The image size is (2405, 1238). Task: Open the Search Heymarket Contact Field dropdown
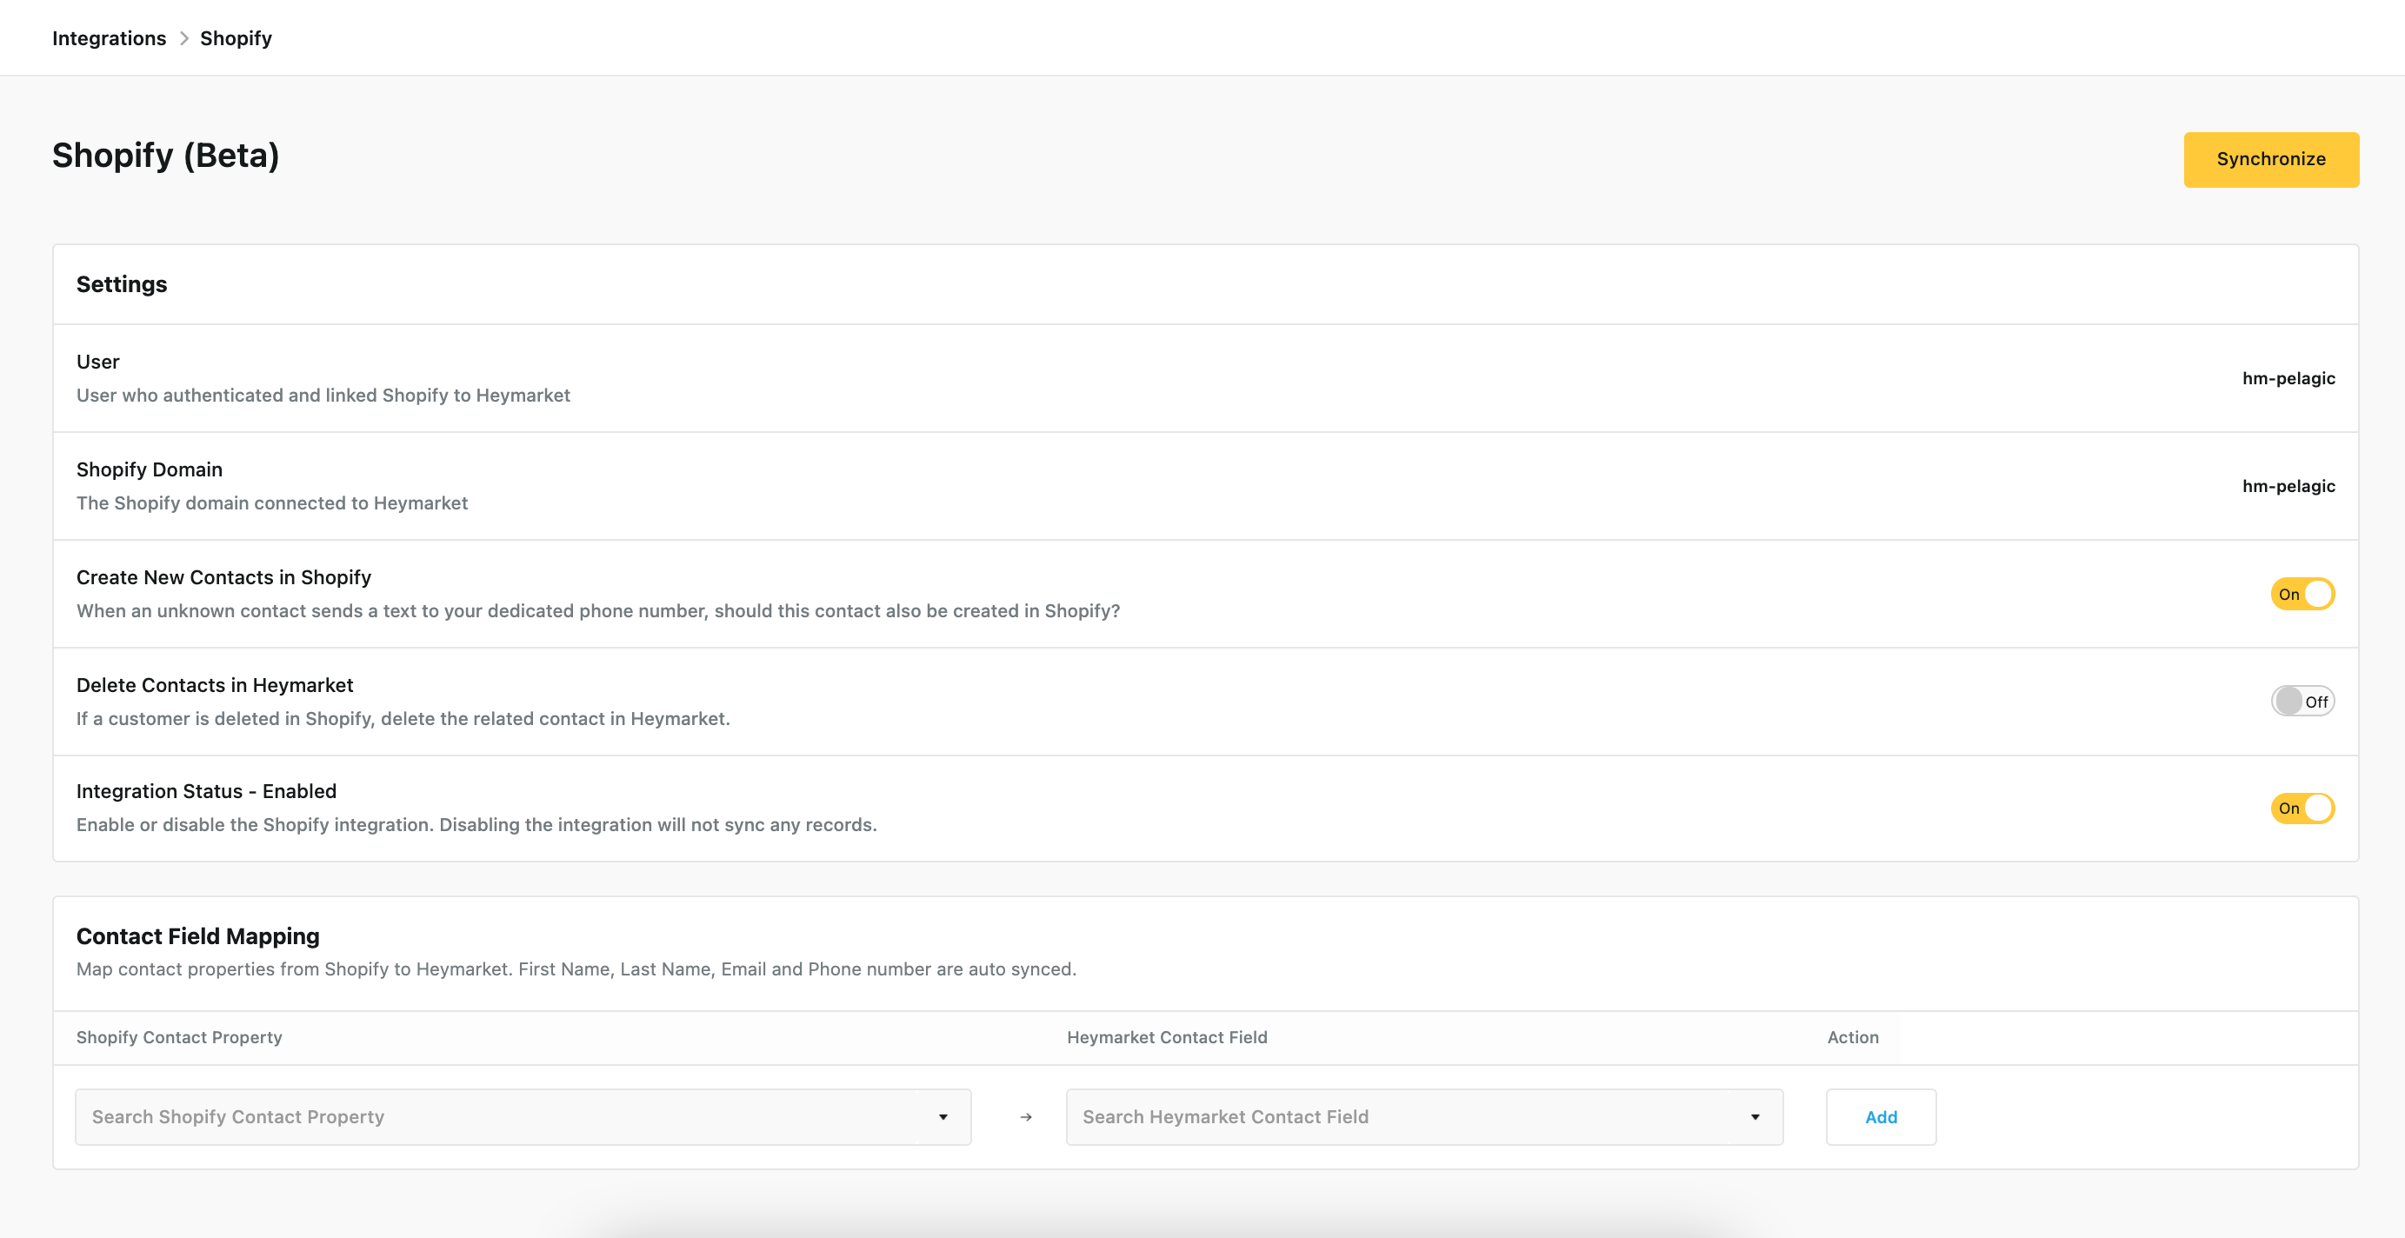point(1423,1116)
